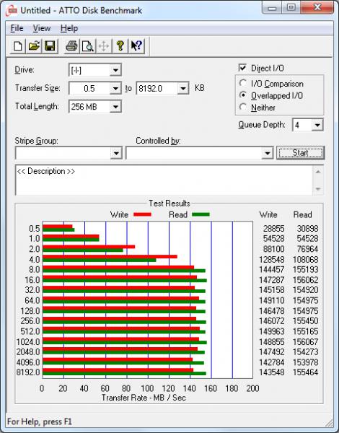Click the yellow question mark About icon

pyautogui.click(x=120, y=46)
